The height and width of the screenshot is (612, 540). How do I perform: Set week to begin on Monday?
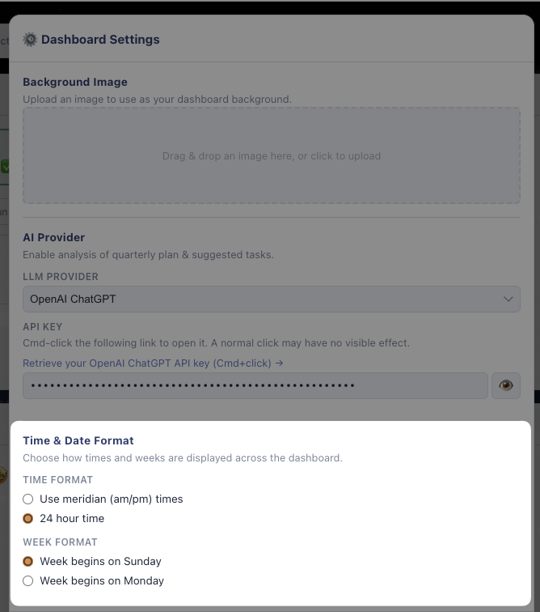click(28, 581)
